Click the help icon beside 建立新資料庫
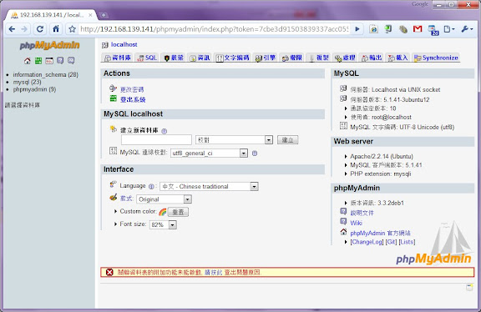481x312 pixels. (165, 131)
